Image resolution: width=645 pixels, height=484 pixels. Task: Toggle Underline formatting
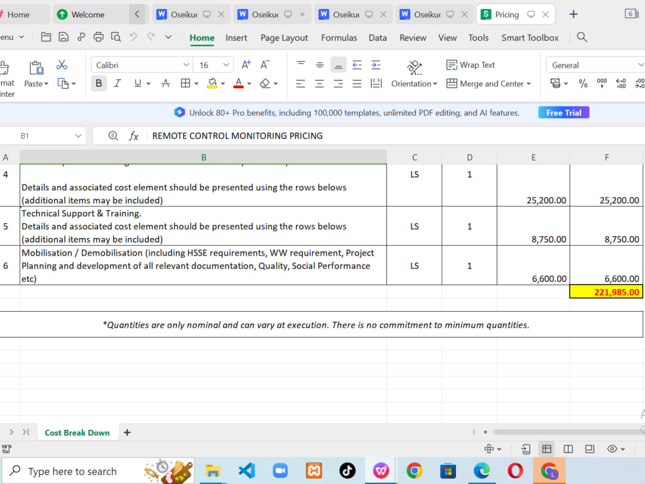tap(138, 83)
